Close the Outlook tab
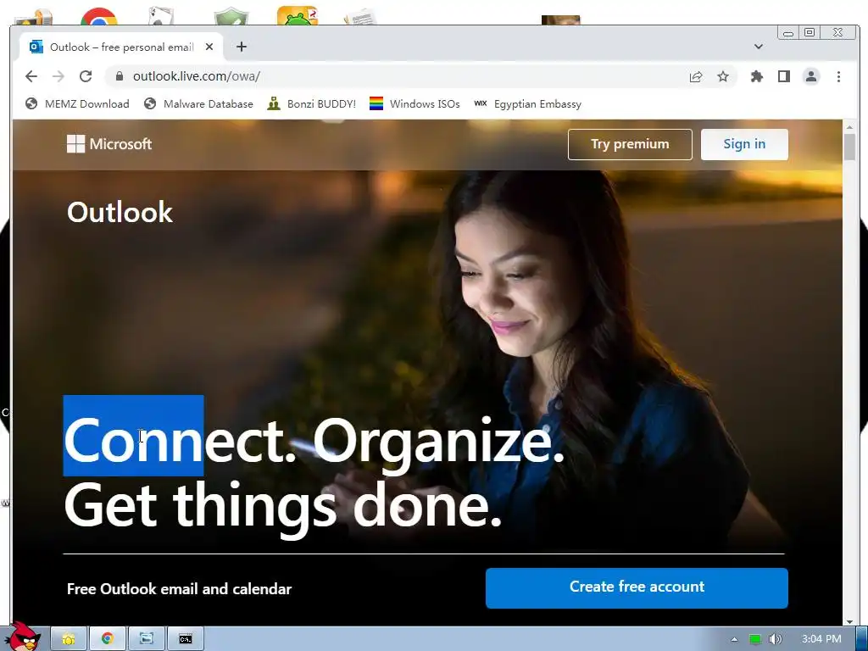Image resolution: width=868 pixels, height=651 pixels. click(x=209, y=47)
